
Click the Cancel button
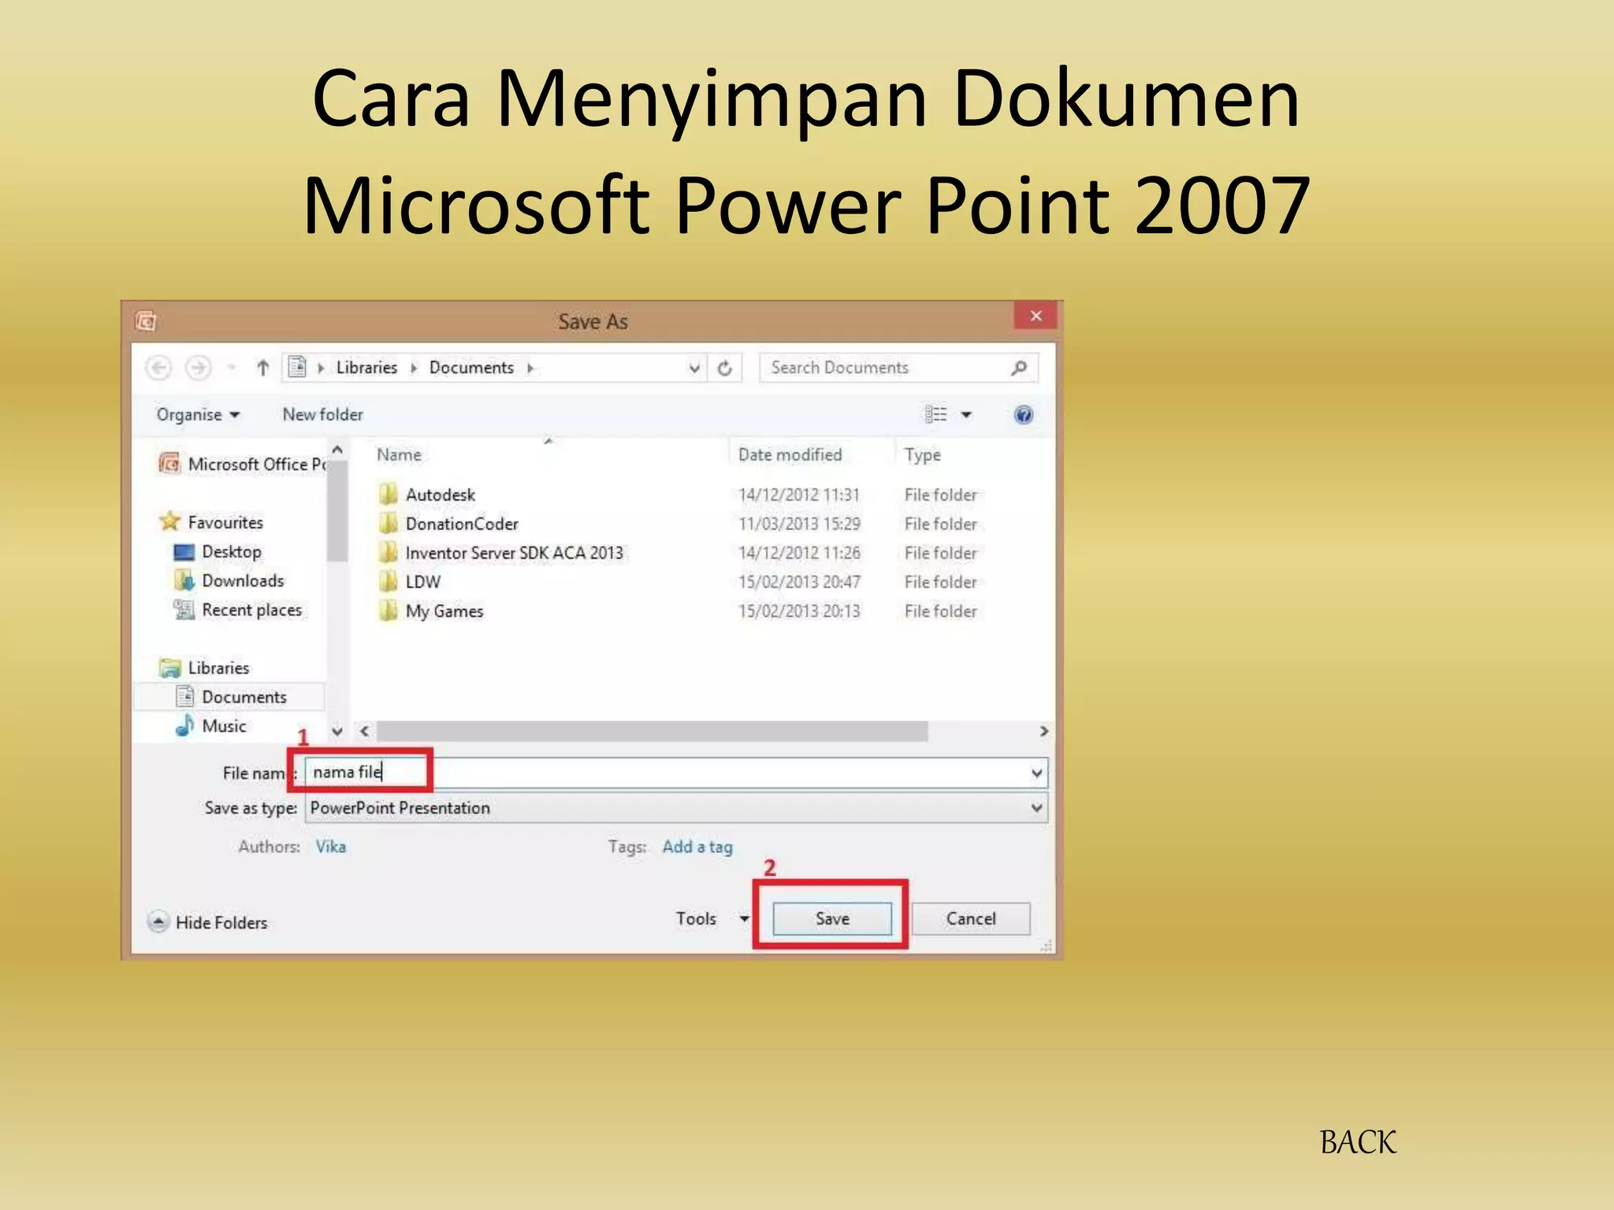pyautogui.click(x=970, y=919)
